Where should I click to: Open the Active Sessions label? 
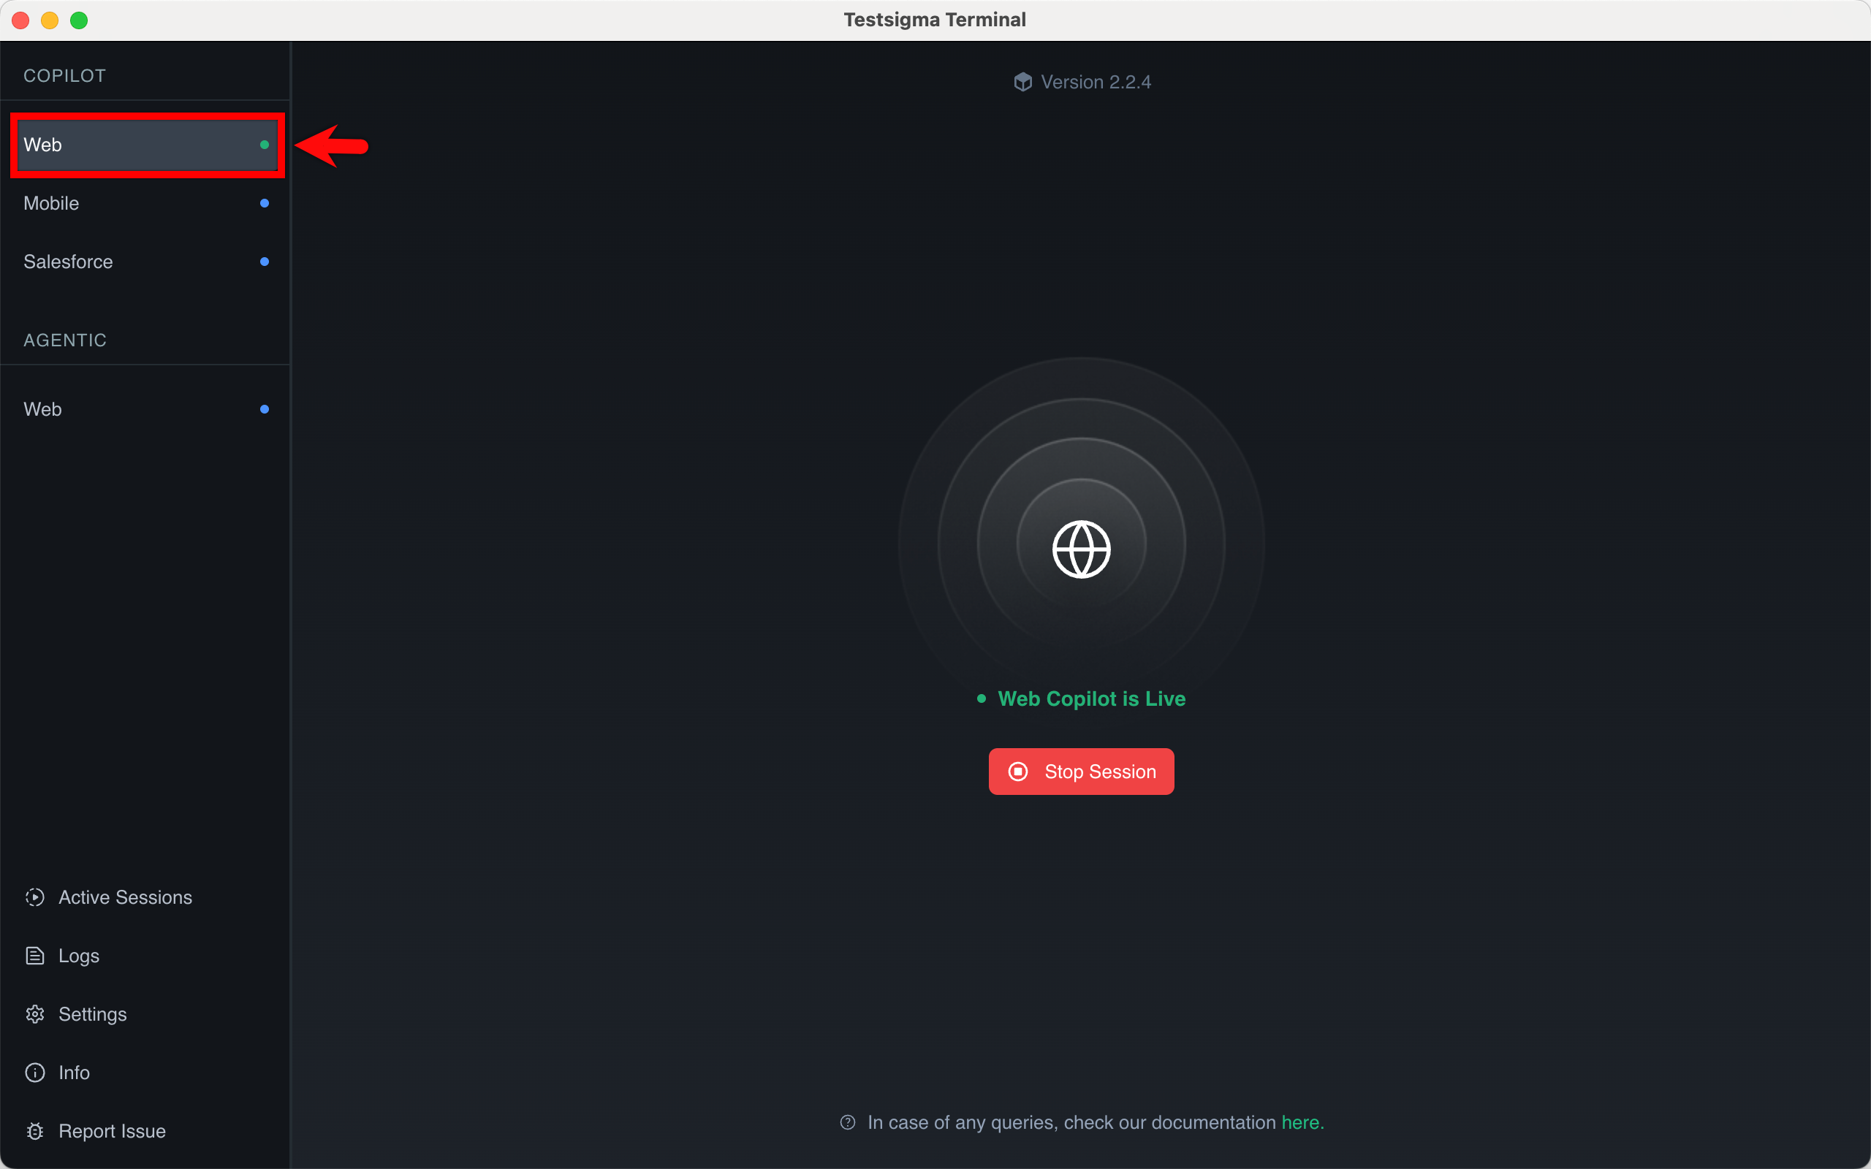pyautogui.click(x=125, y=897)
